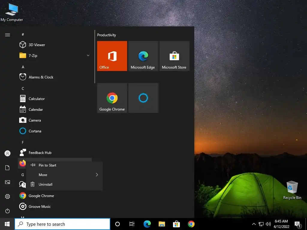Screen dimensions: 307x230
Task: Launch Calculator from the app list
Action: click(x=55, y=99)
